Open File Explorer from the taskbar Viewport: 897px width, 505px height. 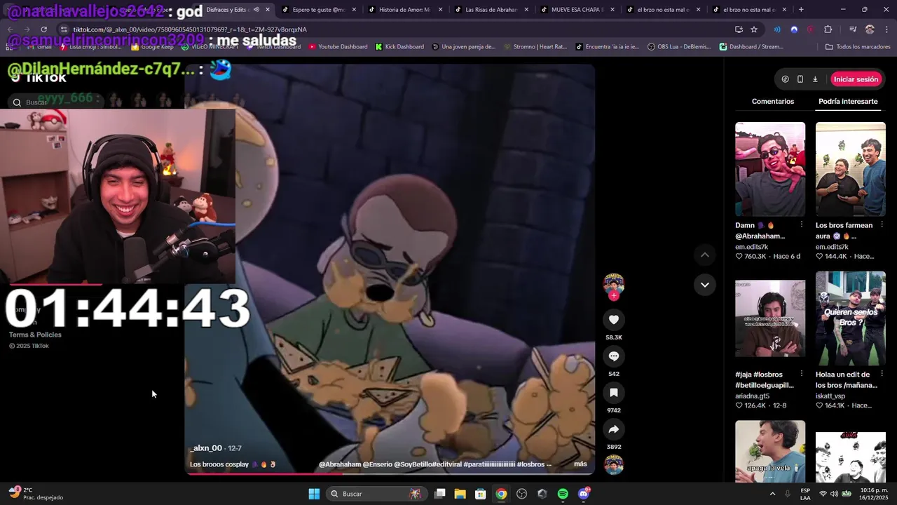460,494
